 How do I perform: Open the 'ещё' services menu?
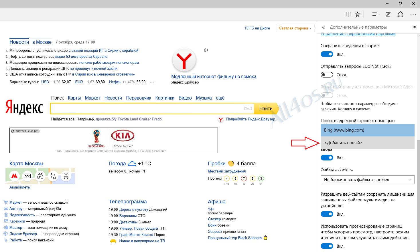coord(220,98)
